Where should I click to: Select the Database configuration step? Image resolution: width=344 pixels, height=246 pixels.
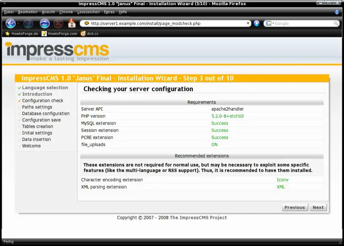click(x=46, y=113)
